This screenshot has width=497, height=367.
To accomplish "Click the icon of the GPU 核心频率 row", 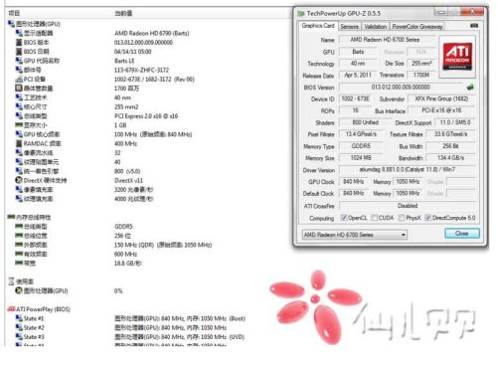I will click(19, 134).
